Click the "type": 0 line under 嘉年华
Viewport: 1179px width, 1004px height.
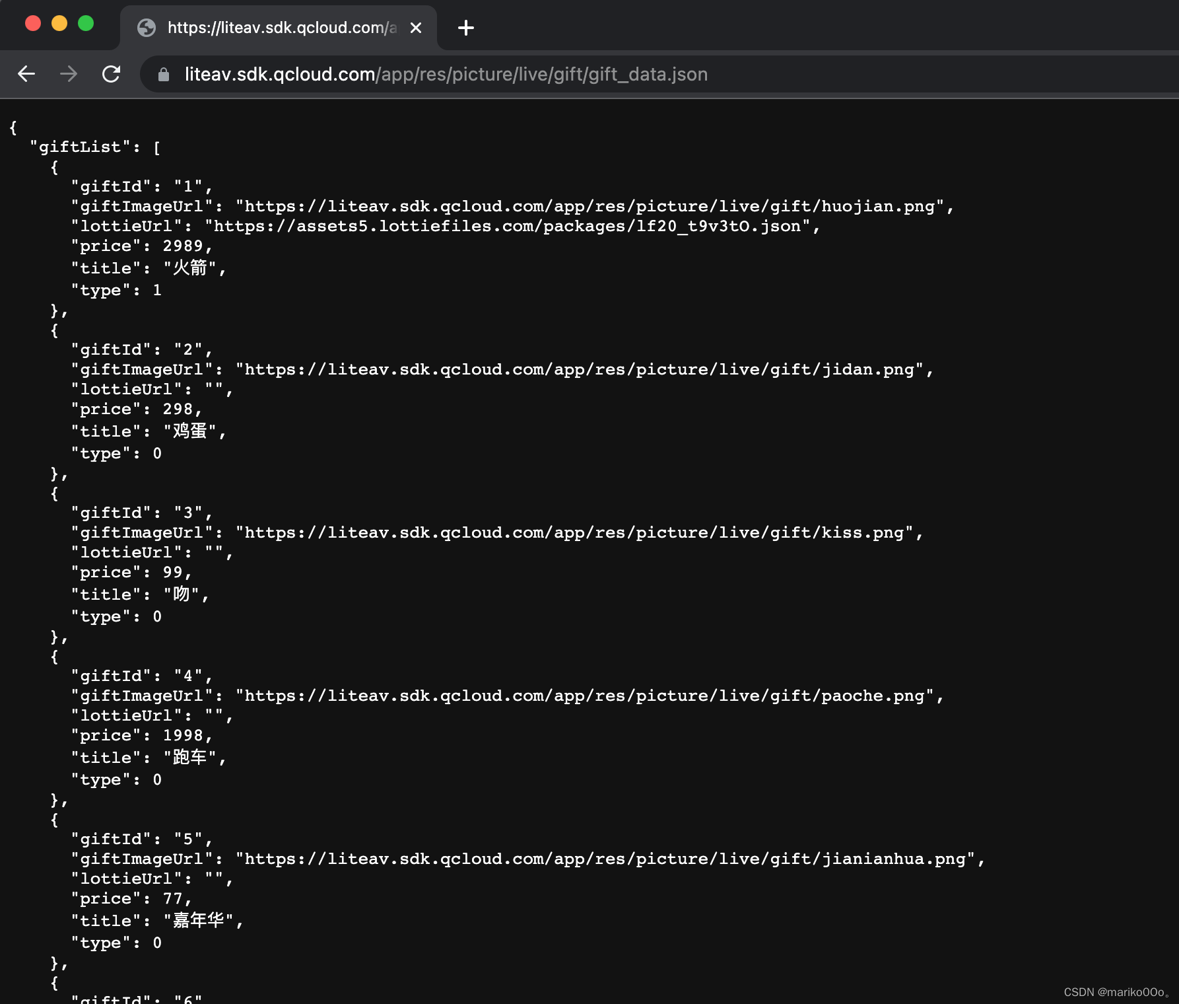click(116, 943)
